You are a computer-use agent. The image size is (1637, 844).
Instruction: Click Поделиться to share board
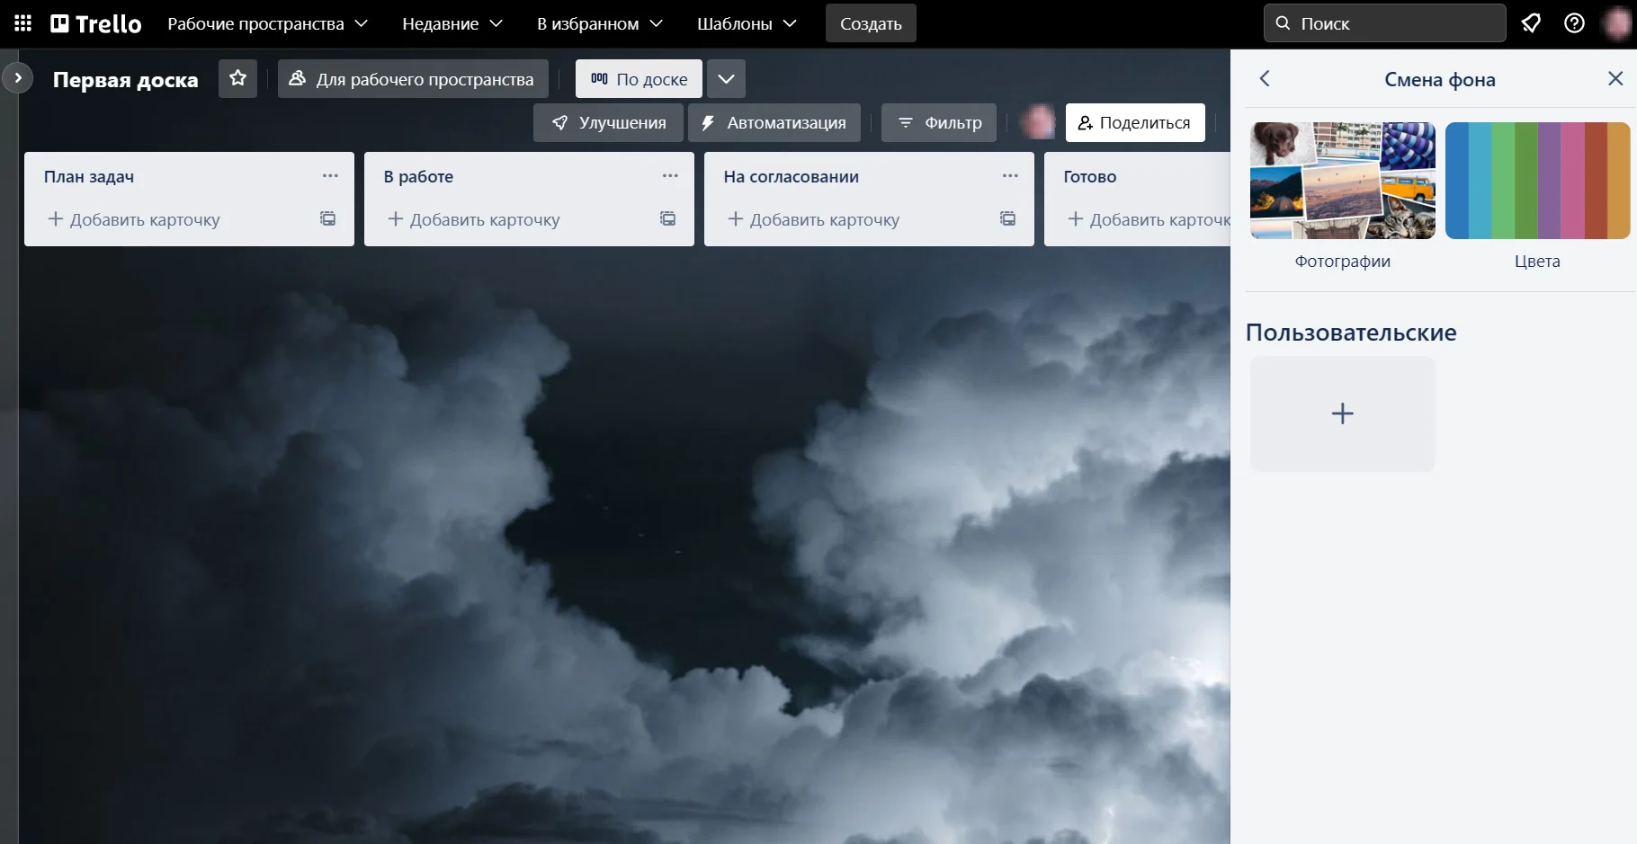[1135, 122]
